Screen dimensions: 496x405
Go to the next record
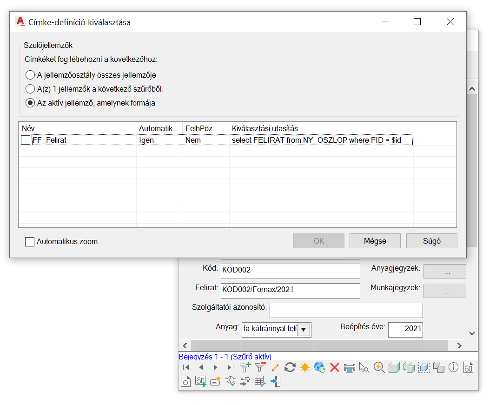coord(215,367)
